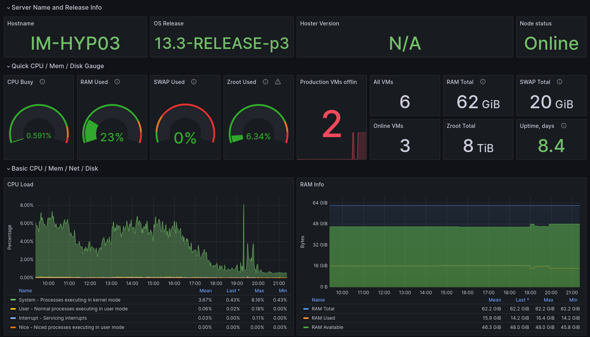Click the info icon on Uptime, days panel
Image resolution: width=590 pixels, height=337 pixels.
coord(563,126)
